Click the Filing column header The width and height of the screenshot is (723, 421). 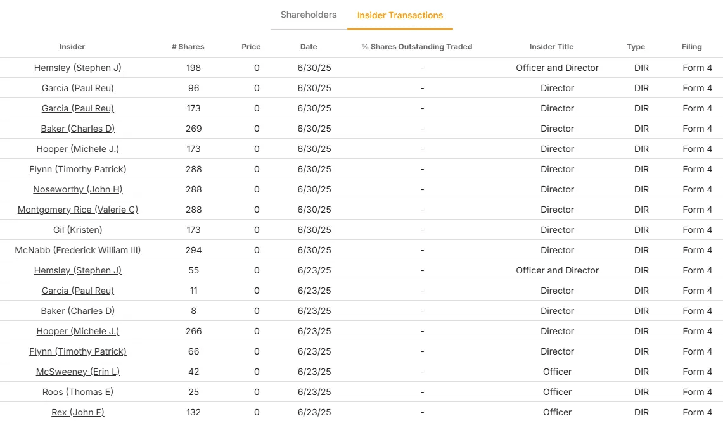pyautogui.click(x=692, y=46)
